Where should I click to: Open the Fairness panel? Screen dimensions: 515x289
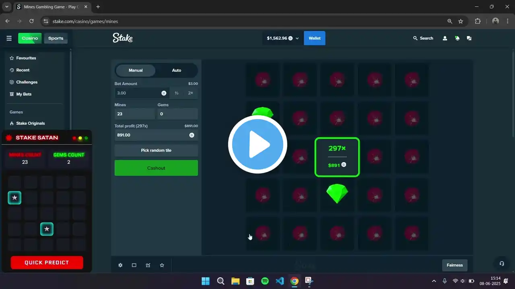pyautogui.click(x=455, y=265)
